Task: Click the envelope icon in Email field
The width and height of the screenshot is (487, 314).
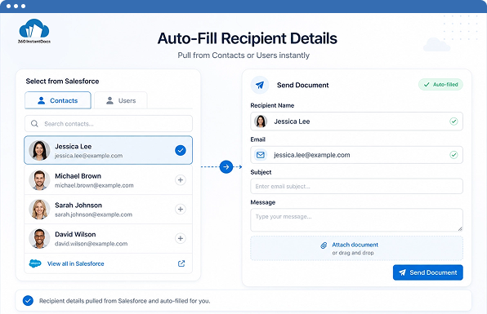Action: [261, 155]
